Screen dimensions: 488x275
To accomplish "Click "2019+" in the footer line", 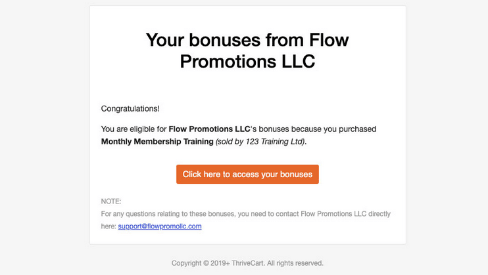I will [x=220, y=263].
